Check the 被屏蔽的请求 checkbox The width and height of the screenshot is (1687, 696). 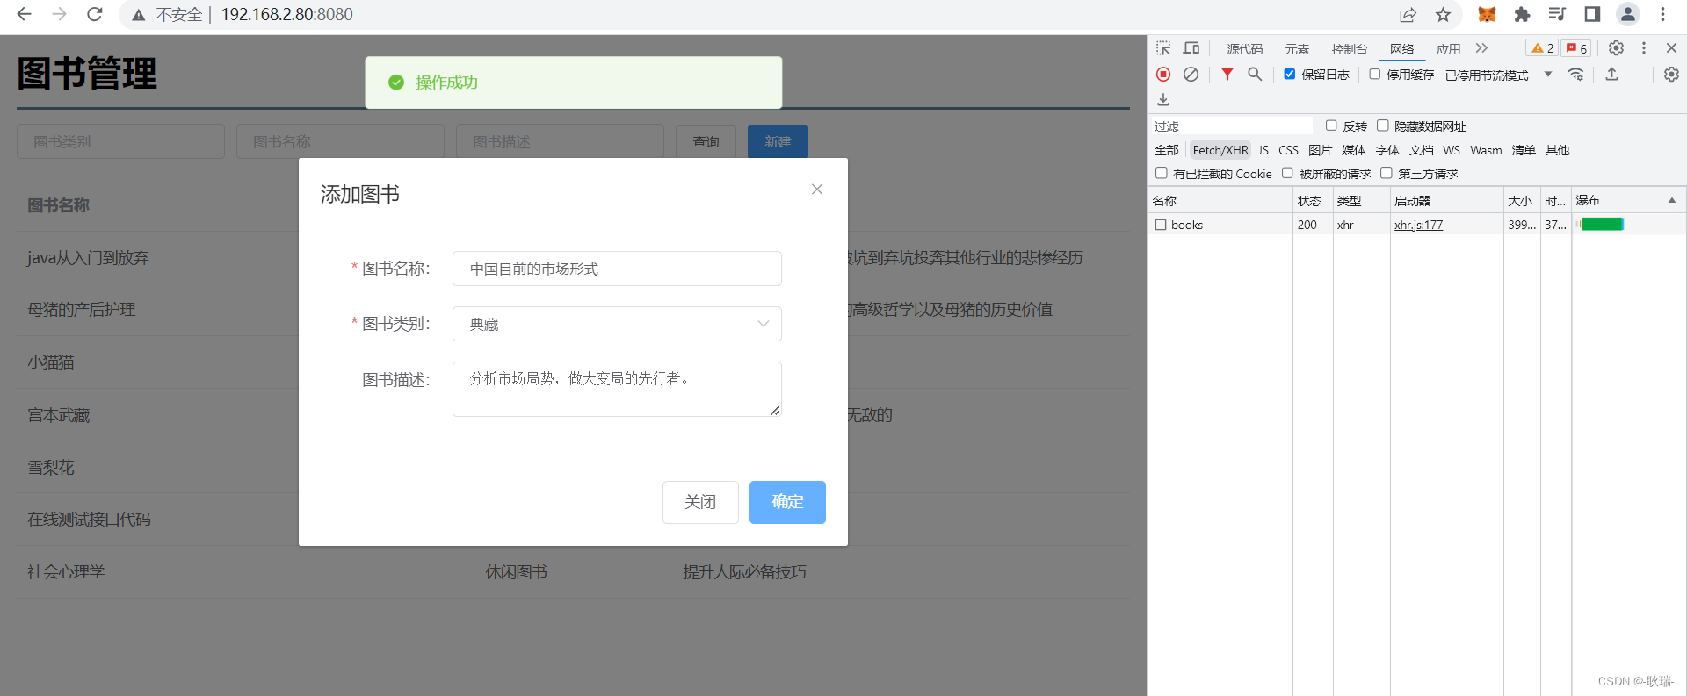click(1288, 173)
